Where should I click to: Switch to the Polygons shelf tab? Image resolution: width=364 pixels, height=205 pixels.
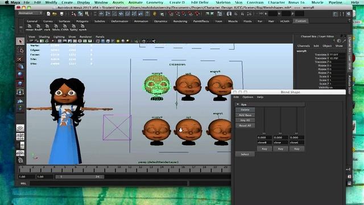coord(82,21)
